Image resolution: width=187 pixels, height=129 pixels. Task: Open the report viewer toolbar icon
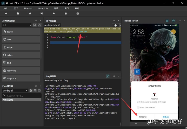coord(78,14)
